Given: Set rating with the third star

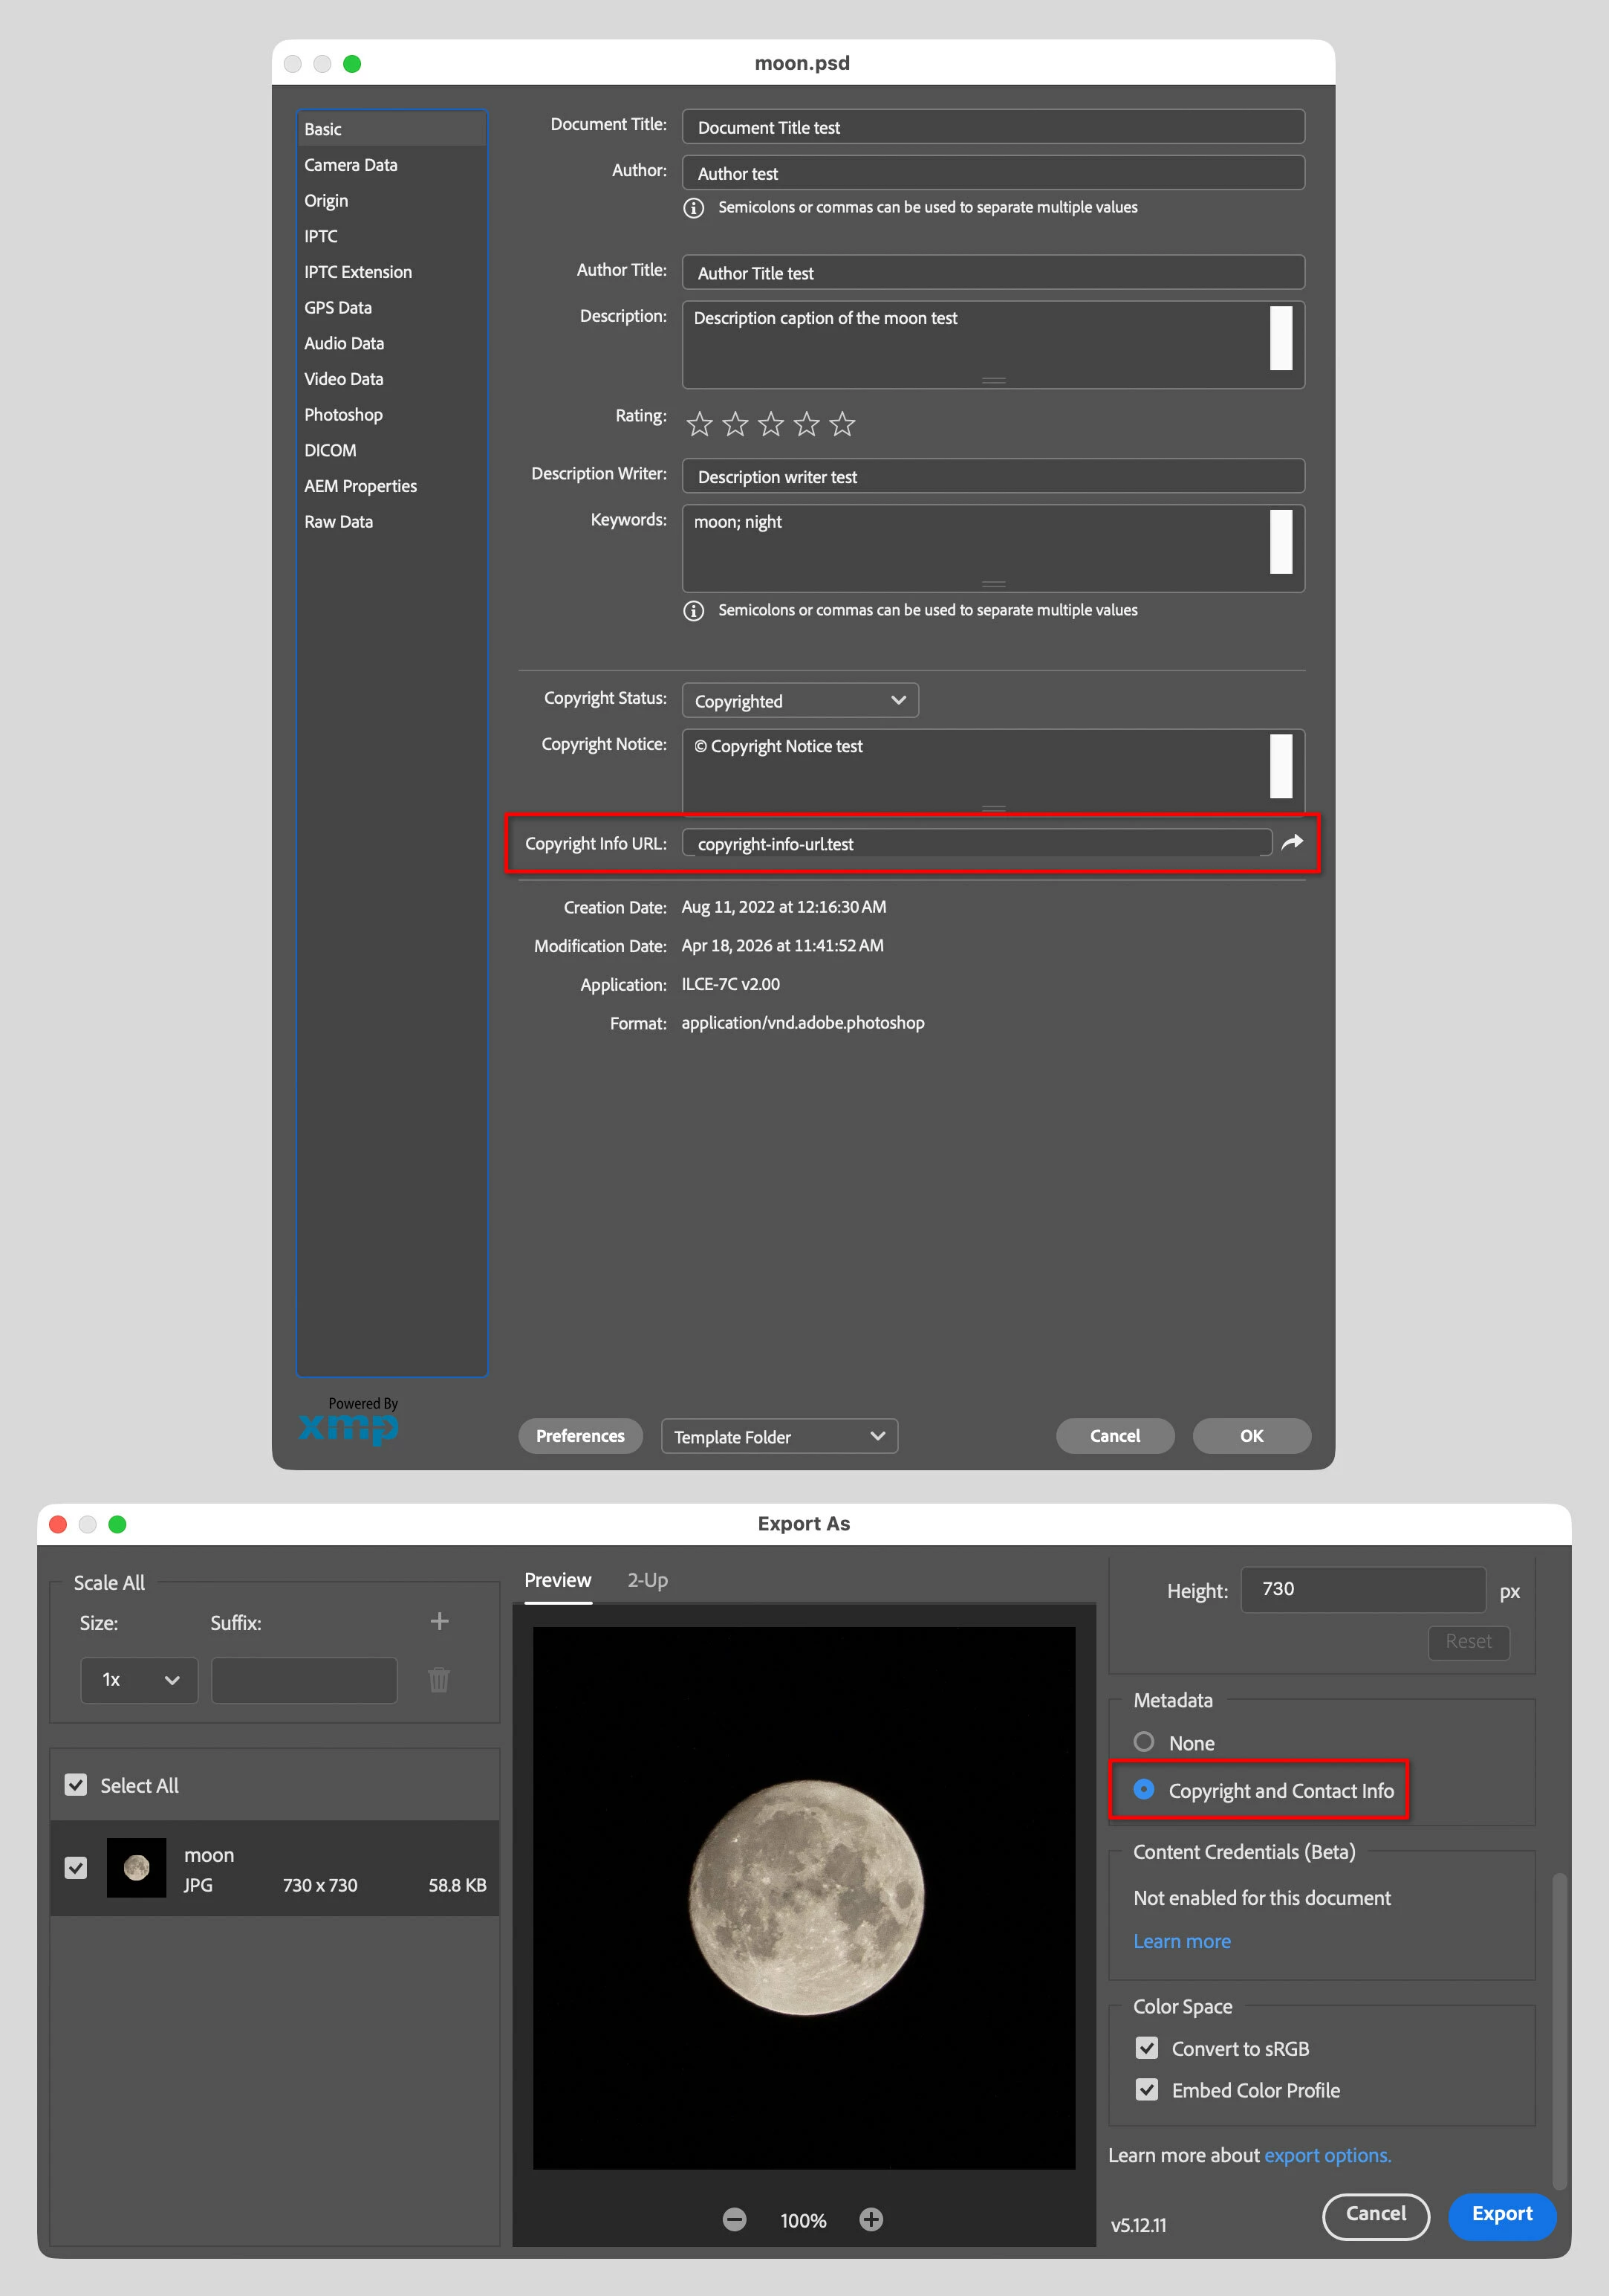Looking at the screenshot, I should 770,424.
